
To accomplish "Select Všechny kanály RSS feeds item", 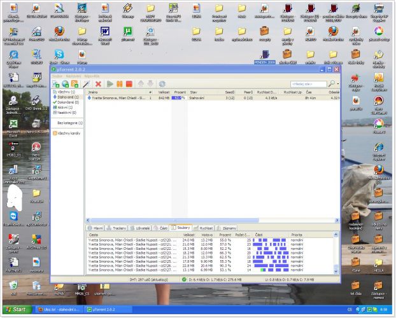I will (67, 134).
